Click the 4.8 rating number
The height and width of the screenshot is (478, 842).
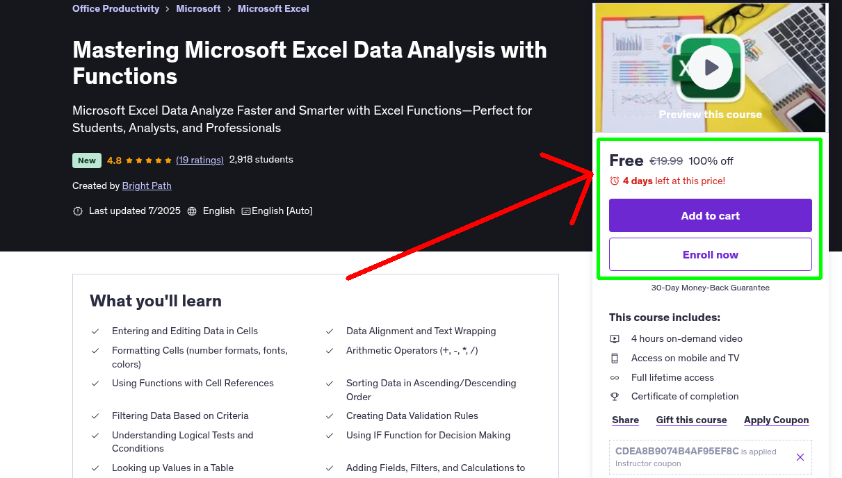pos(114,160)
